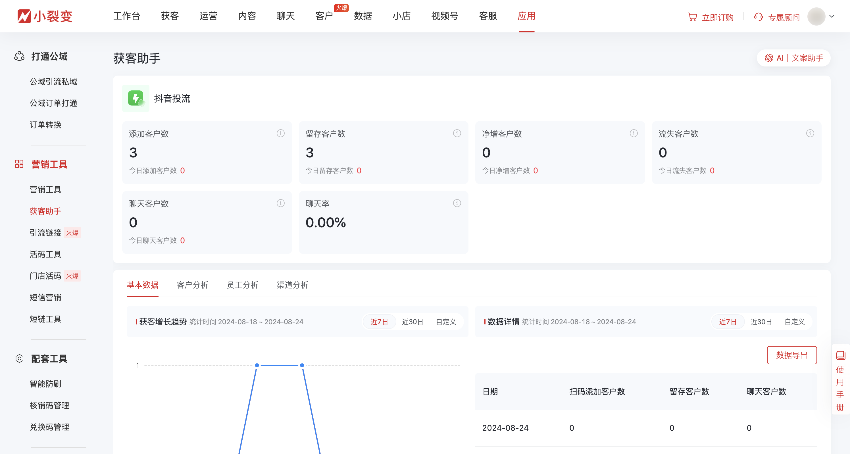Click the 扫码添加客户数 column header
850x454 pixels.
(597, 391)
